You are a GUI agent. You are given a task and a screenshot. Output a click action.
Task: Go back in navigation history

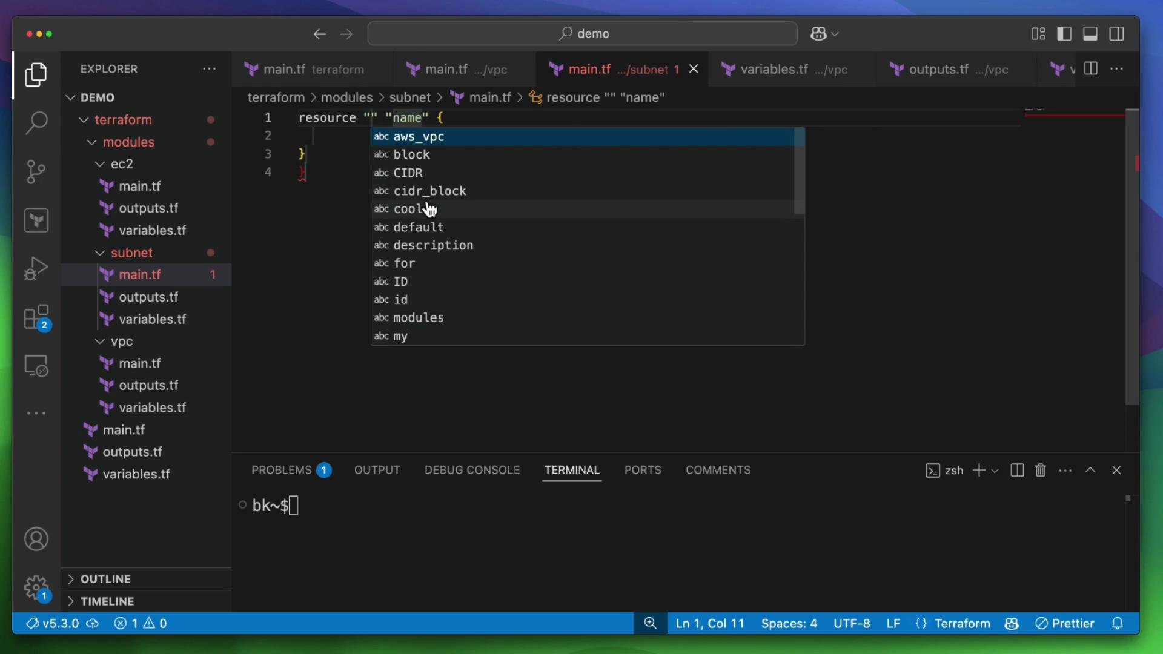pyautogui.click(x=320, y=34)
